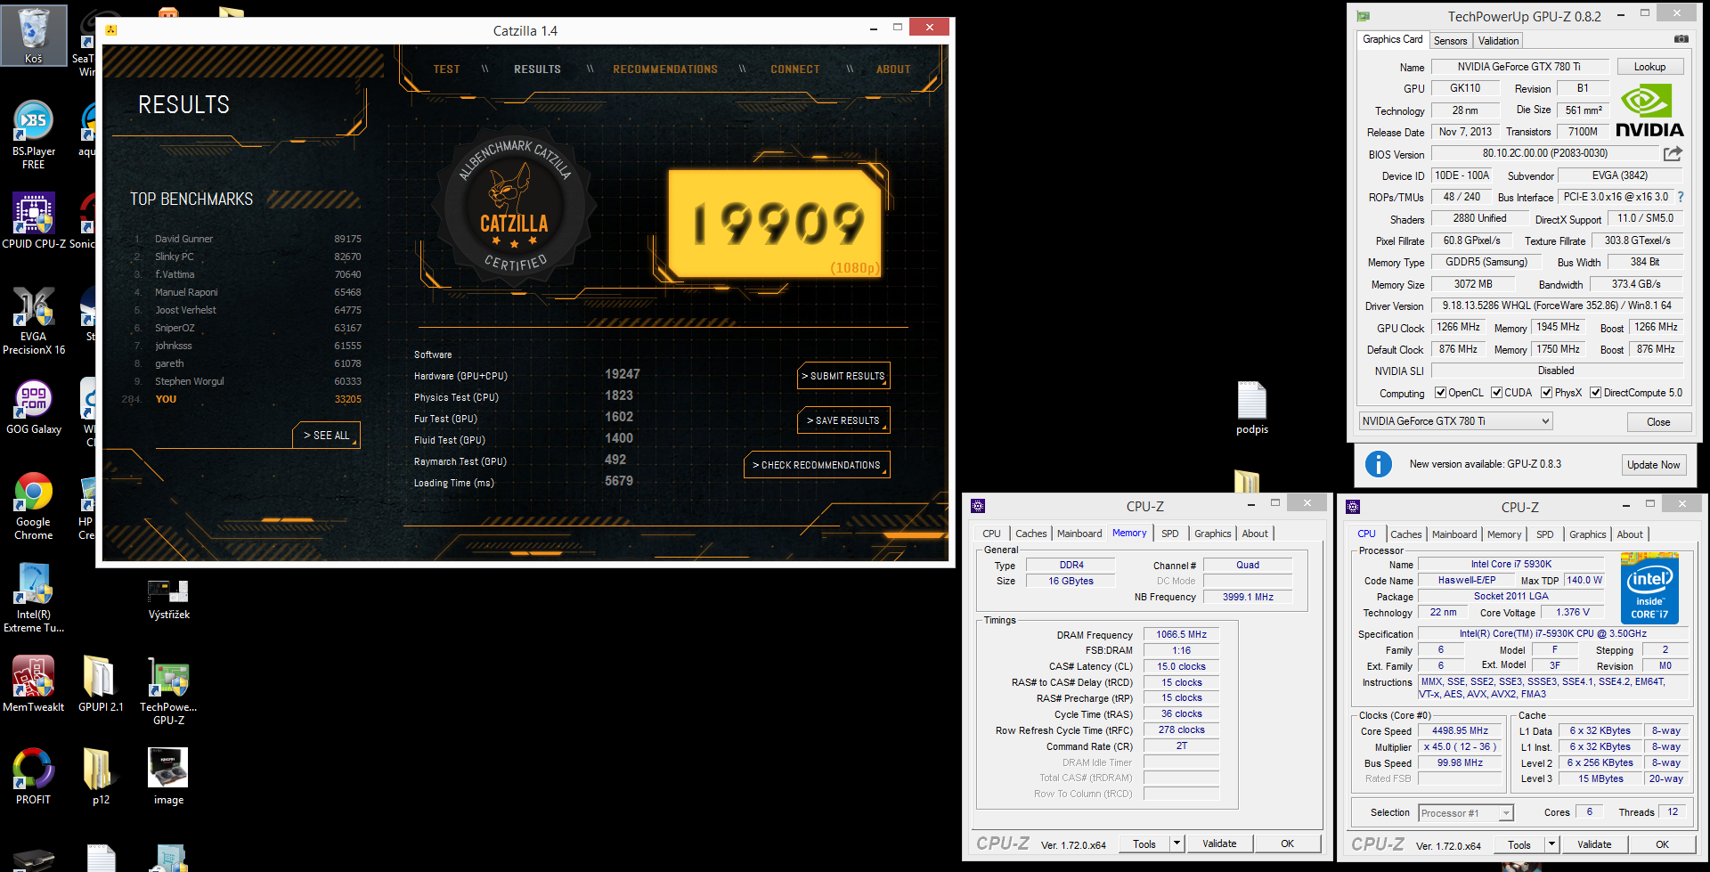The height and width of the screenshot is (872, 1710).
Task: Open the TEST tab in Catzilla
Action: click(446, 69)
